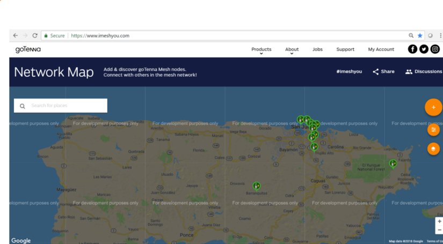Click the orange add node plus button
443x244 pixels.
click(x=433, y=107)
